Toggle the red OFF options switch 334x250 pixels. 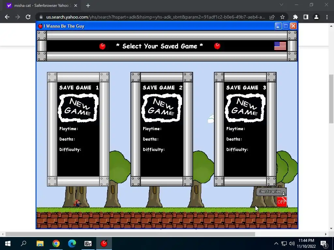pyautogui.click(x=281, y=202)
